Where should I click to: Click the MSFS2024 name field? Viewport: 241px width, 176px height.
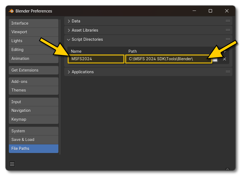pyautogui.click(x=96, y=59)
